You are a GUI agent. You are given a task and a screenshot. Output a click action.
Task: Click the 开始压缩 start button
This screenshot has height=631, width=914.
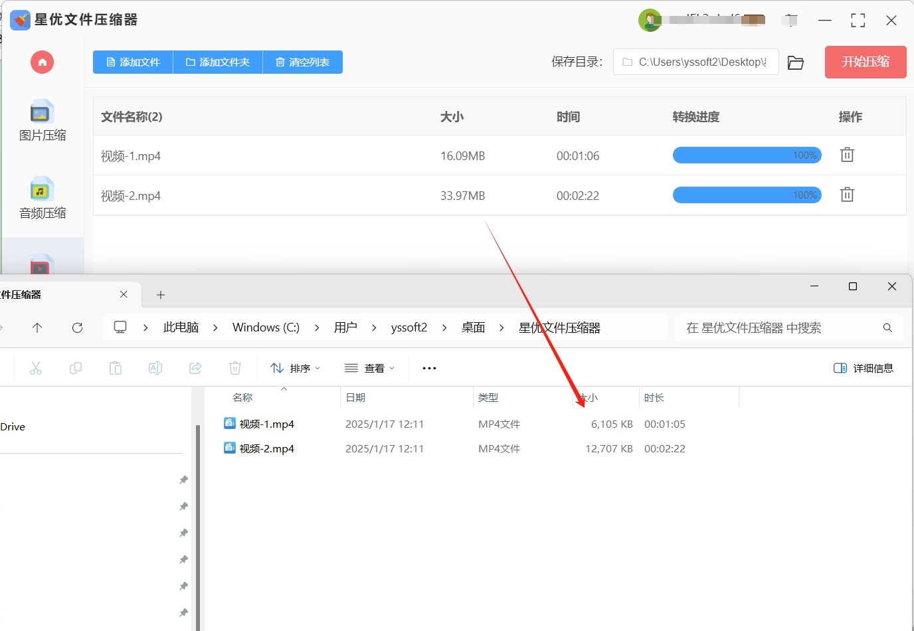pyautogui.click(x=865, y=62)
